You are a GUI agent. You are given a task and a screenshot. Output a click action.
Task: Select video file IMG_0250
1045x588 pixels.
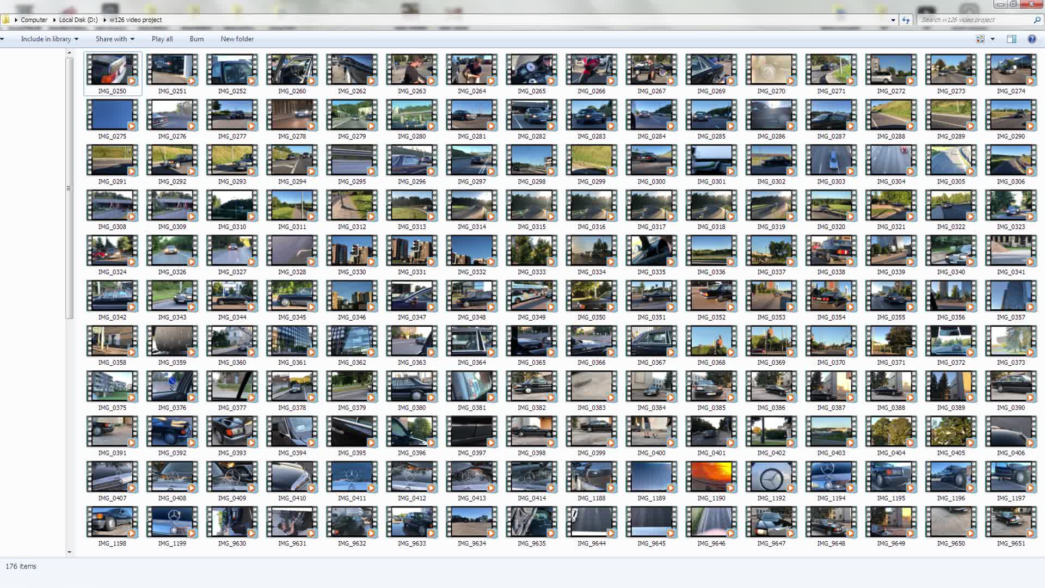coord(113,74)
